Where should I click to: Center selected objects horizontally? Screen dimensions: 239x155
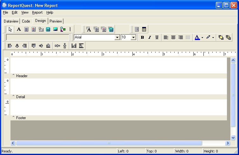(17, 46)
